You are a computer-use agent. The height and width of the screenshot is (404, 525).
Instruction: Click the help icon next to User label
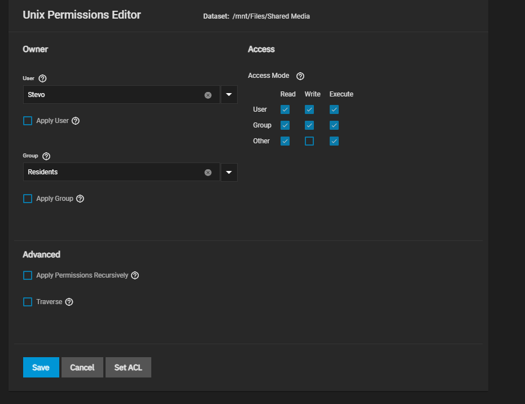click(42, 78)
